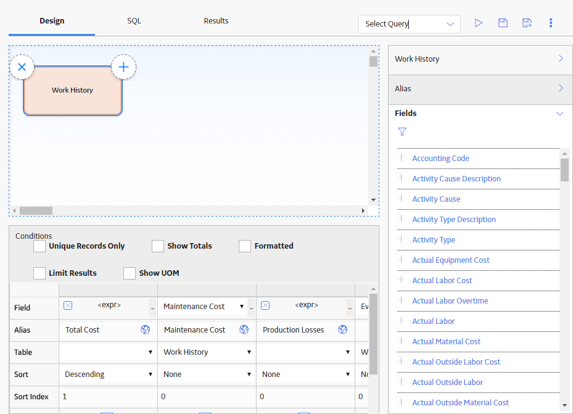Open the three-dot more options menu
573x414 pixels.
[551, 23]
